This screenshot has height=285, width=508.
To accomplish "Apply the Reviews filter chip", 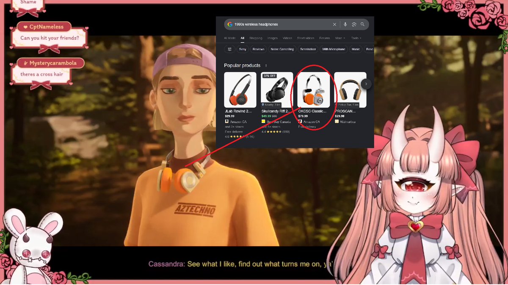I will click(258, 49).
